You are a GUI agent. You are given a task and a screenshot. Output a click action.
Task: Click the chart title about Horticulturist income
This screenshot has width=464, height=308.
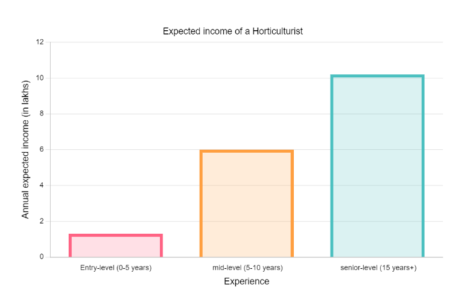tap(232, 31)
